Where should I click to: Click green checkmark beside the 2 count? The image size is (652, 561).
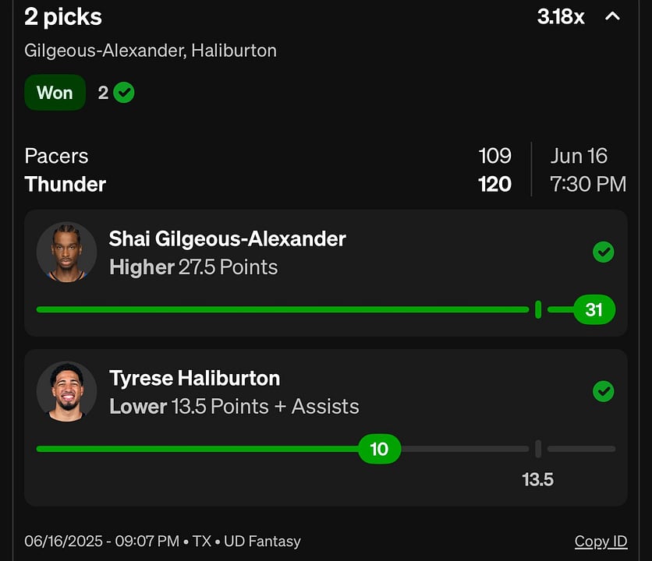(124, 92)
